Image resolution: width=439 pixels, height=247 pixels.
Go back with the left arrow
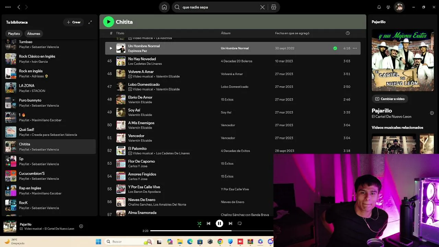(x=19, y=7)
